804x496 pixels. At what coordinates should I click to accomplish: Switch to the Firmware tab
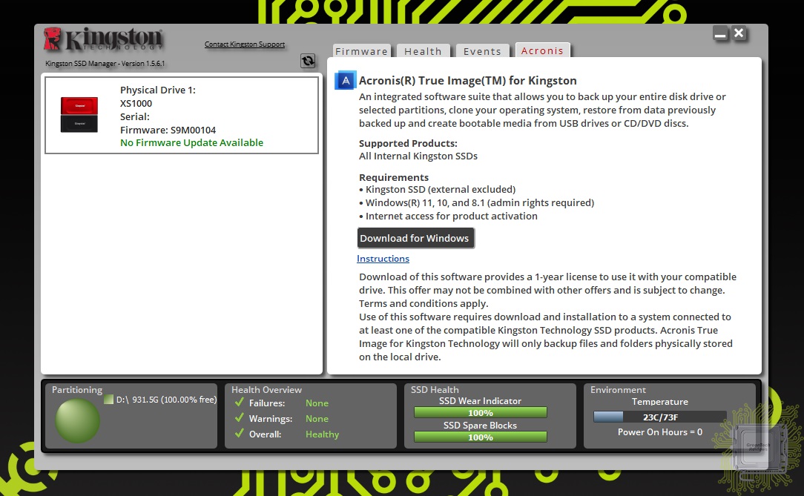tap(361, 51)
